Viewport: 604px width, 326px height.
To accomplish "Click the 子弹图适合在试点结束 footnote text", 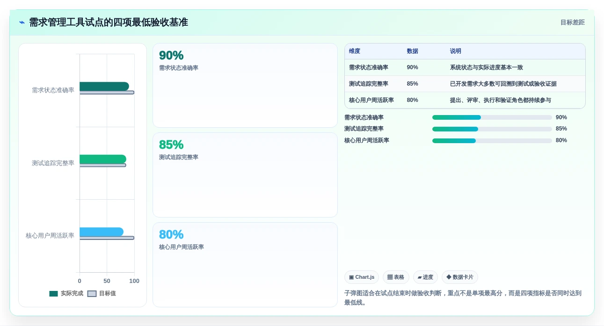I will pos(463,298).
